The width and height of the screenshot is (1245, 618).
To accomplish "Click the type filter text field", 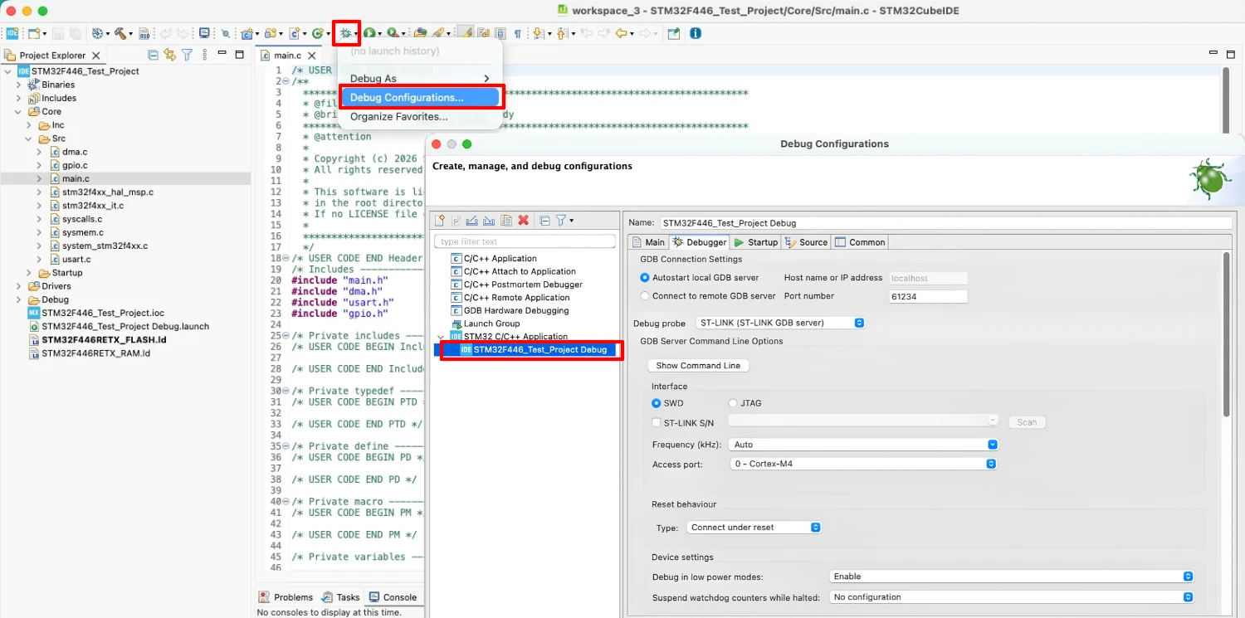I will pyautogui.click(x=525, y=241).
